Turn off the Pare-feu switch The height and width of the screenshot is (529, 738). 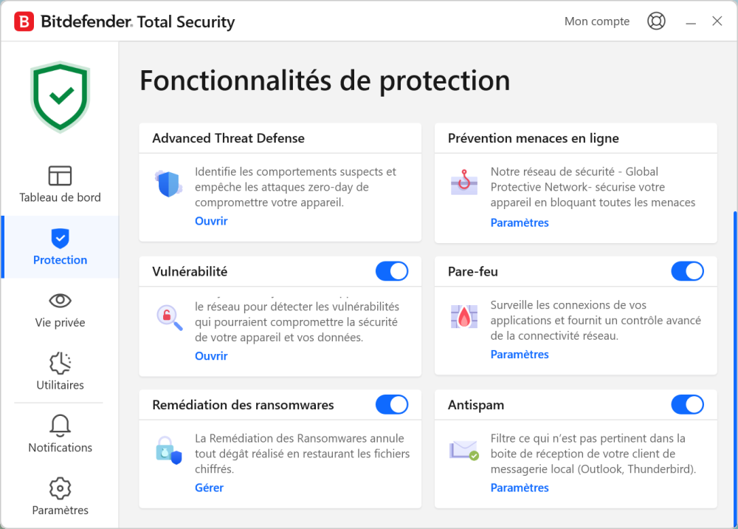click(x=687, y=271)
